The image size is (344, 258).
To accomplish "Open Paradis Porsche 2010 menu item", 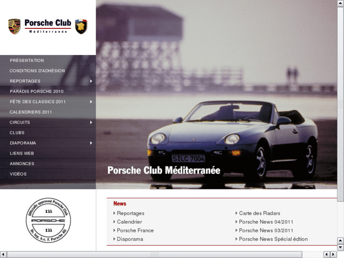I will click(36, 91).
